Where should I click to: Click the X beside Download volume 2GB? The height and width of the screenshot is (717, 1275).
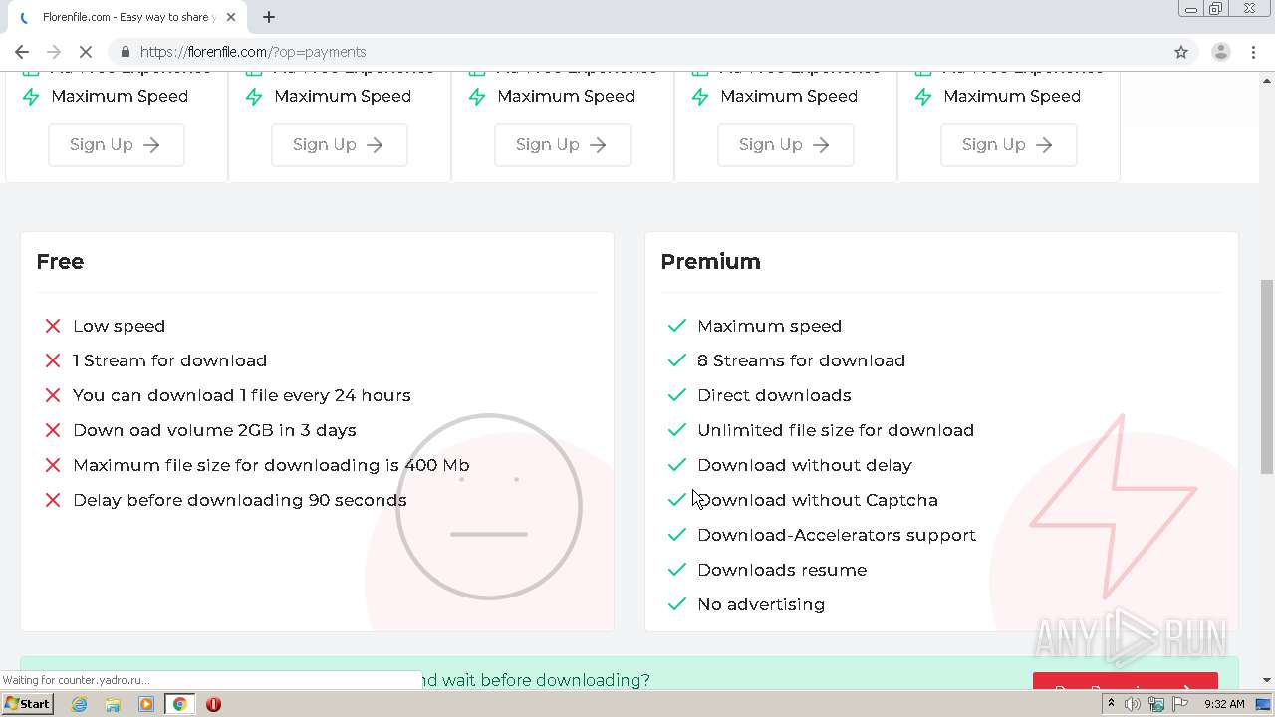click(53, 430)
